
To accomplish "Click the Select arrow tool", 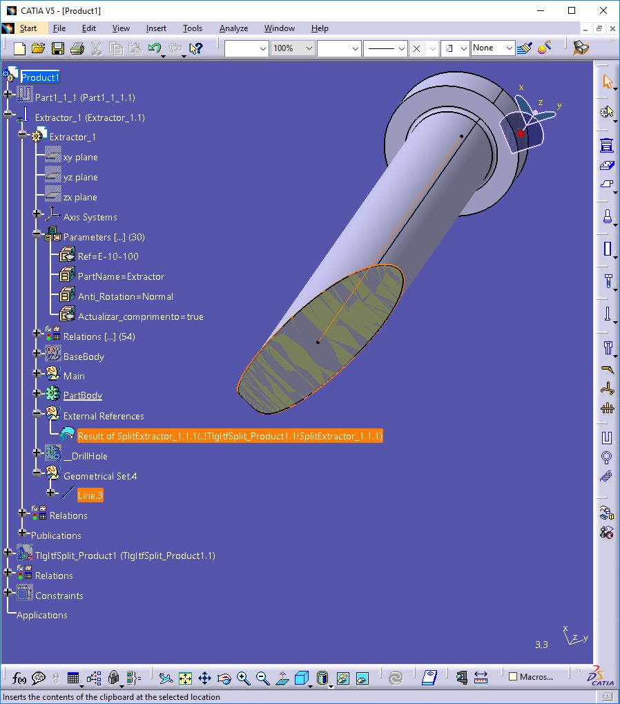I will pos(608,82).
